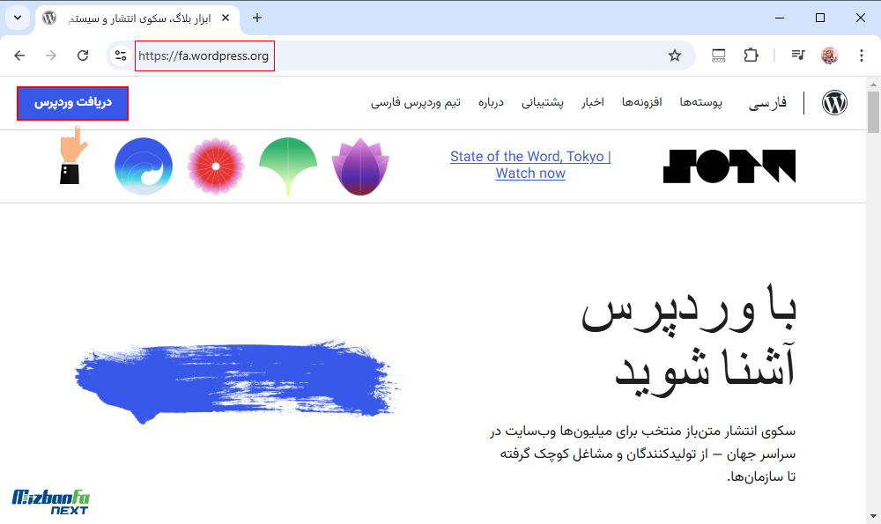Open State of the Word, Tokyo link
The image size is (881, 524).
pyautogui.click(x=530, y=165)
